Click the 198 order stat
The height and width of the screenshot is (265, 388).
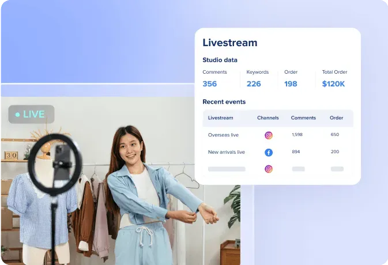tap(291, 84)
